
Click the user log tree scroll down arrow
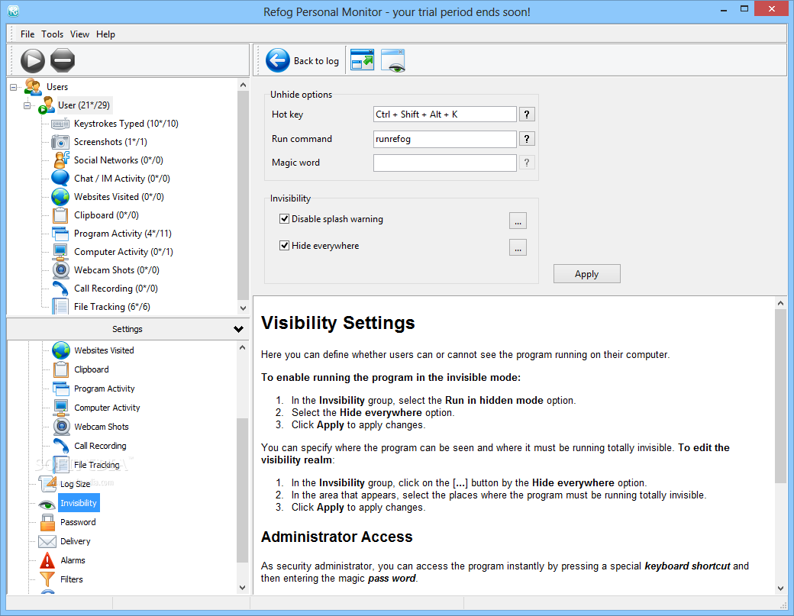pos(243,308)
